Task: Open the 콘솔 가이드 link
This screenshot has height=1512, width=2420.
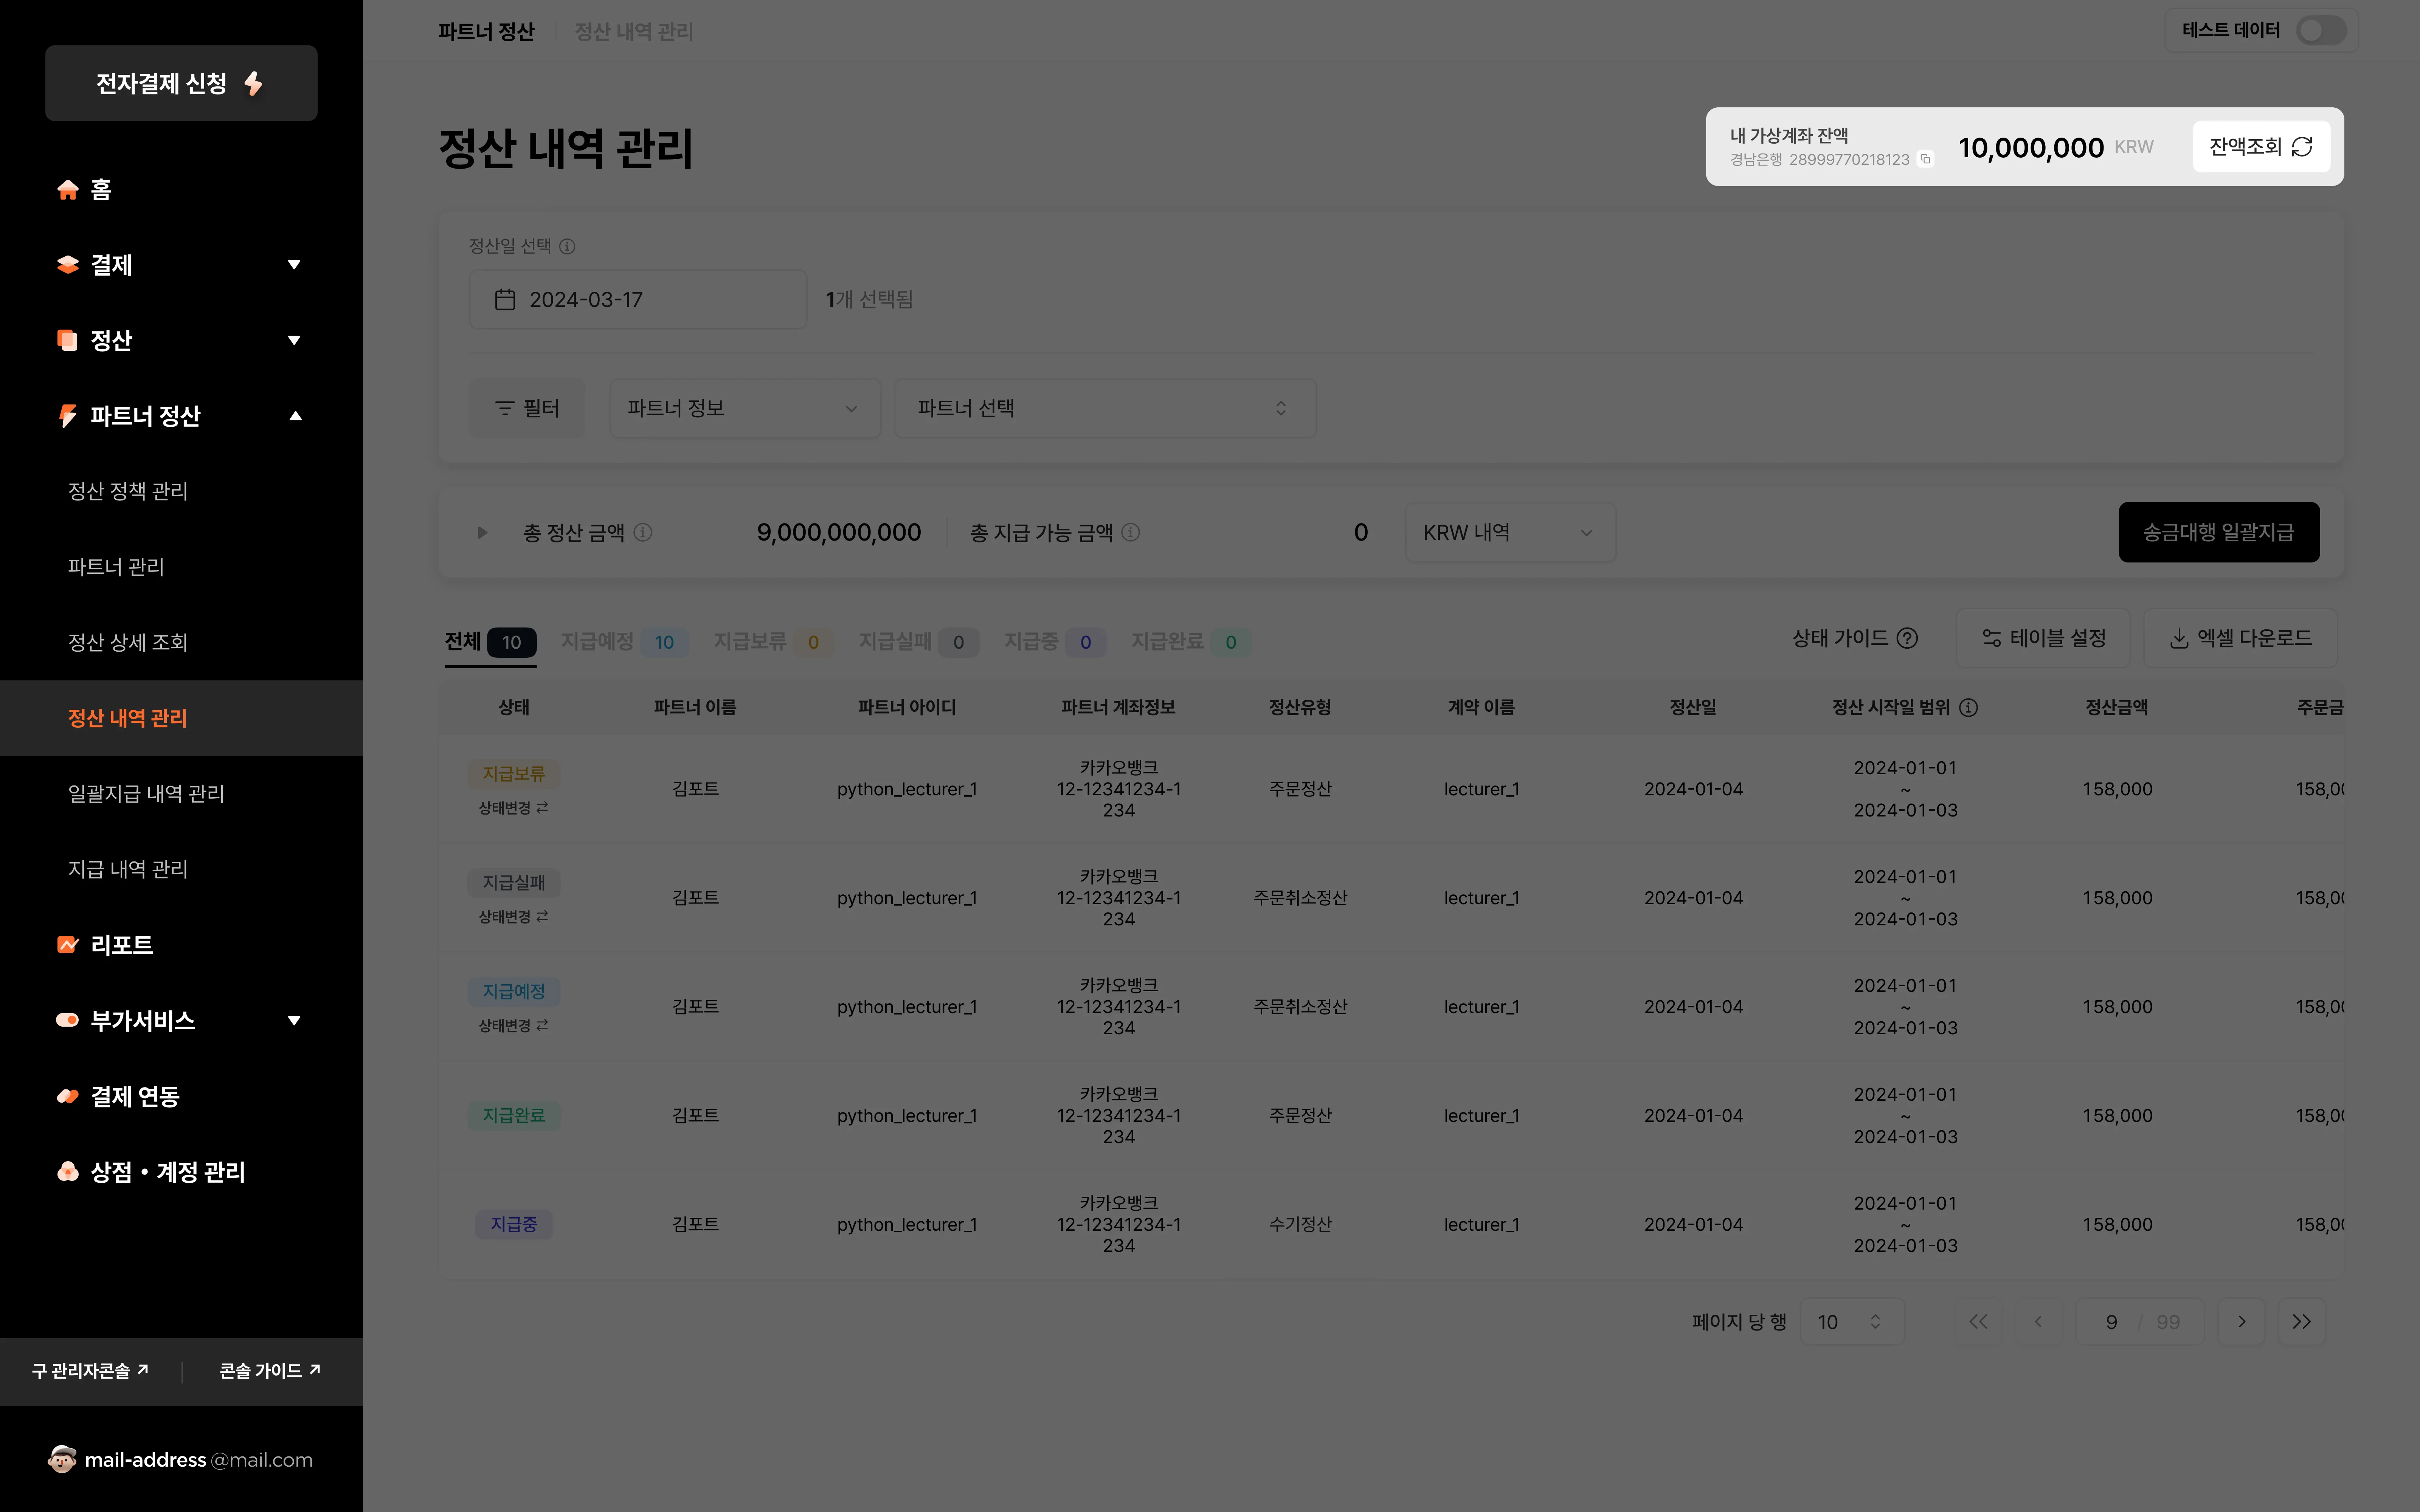Action: pos(268,1371)
